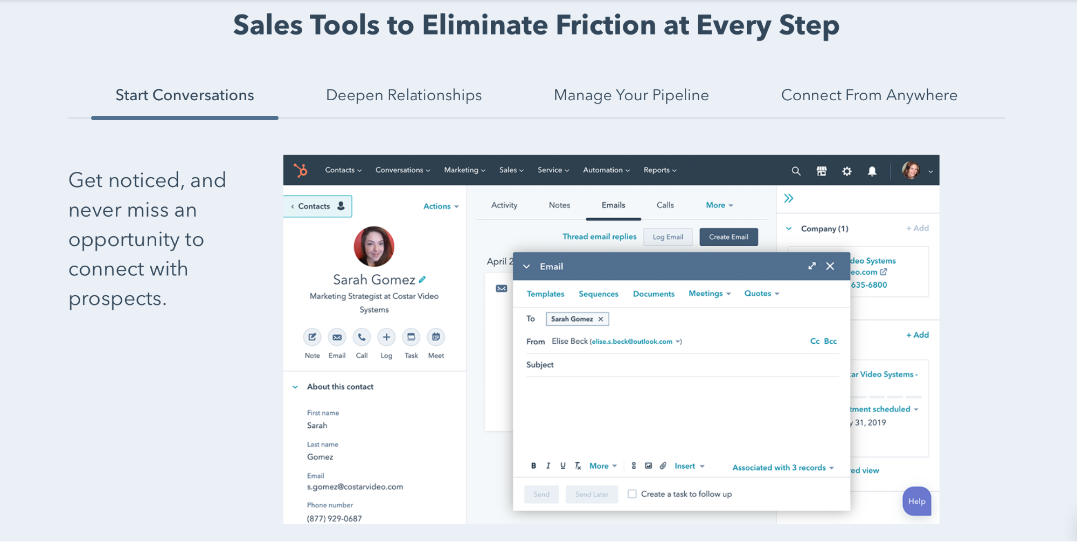Image resolution: width=1077 pixels, height=542 pixels.
Task: Open search in the top navigation
Action: pyautogui.click(x=796, y=171)
